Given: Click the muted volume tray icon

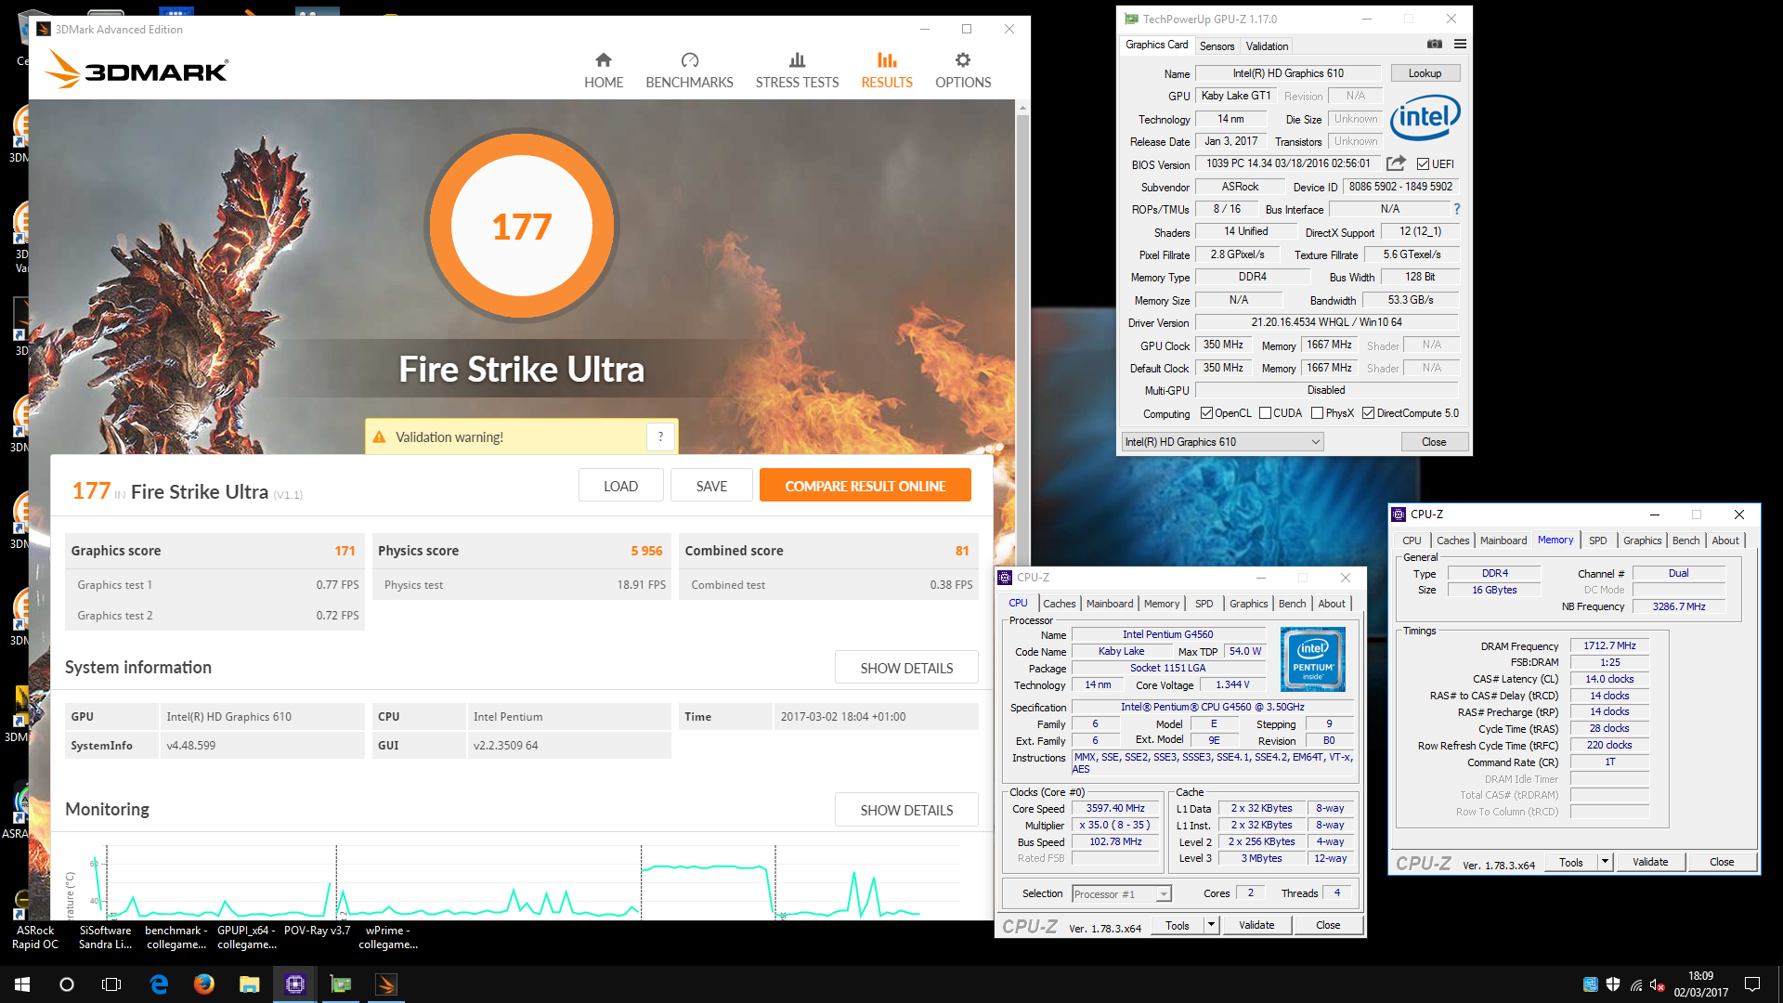Looking at the screenshot, I should (x=1658, y=984).
